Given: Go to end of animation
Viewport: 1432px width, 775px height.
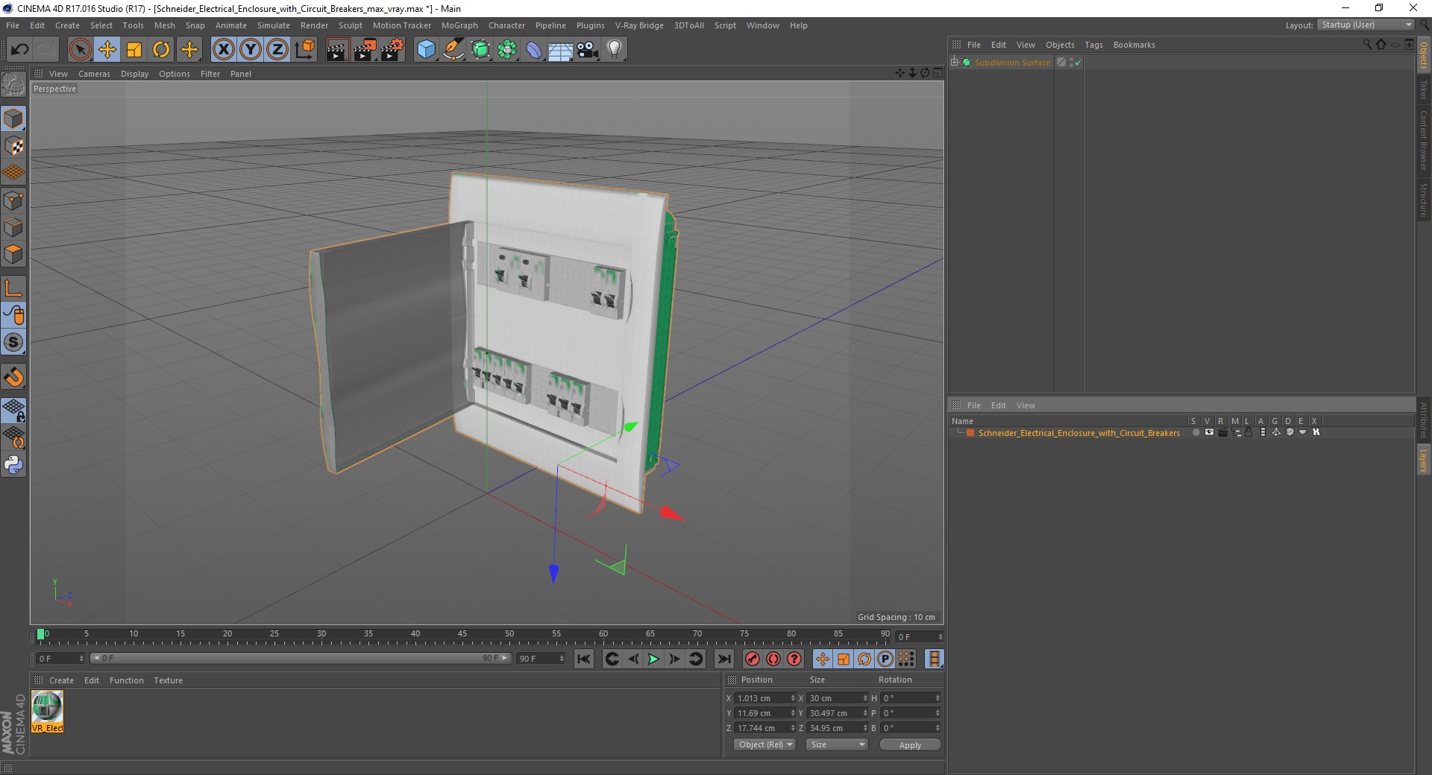Looking at the screenshot, I should (x=723, y=659).
